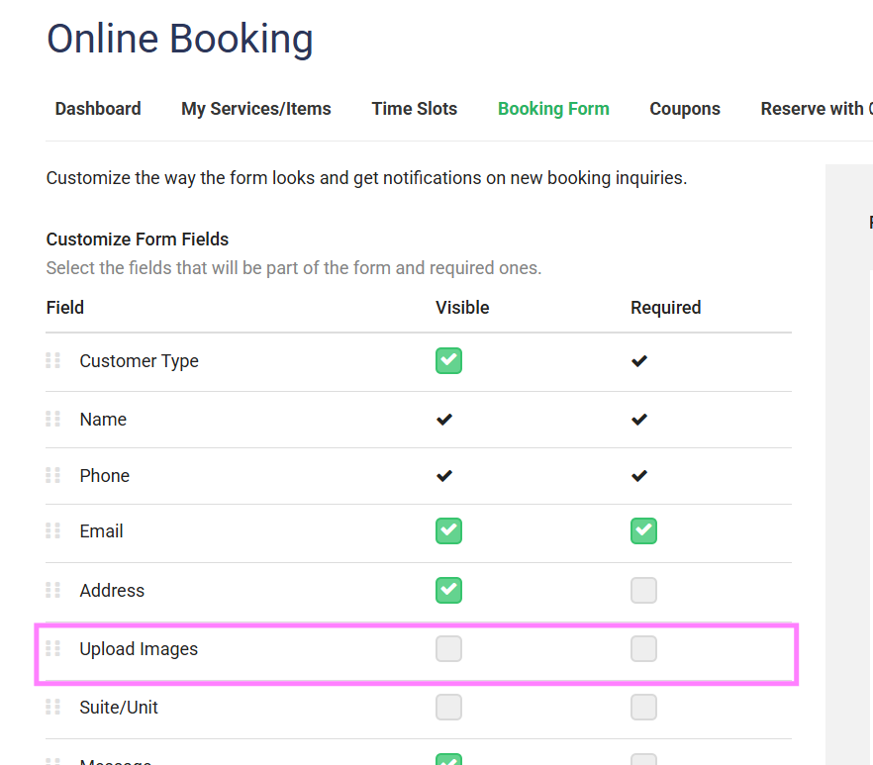This screenshot has height=765, width=873.
Task: Go to the Time Slots tab
Action: (415, 109)
